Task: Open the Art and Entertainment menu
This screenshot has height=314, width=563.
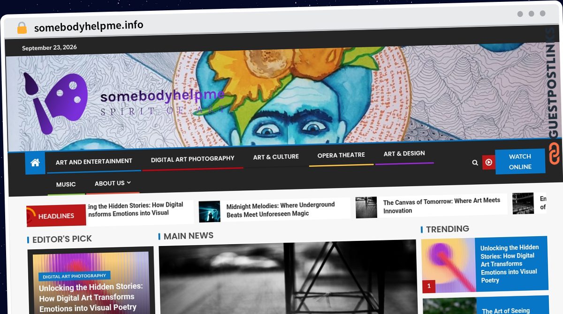Action: [x=94, y=162]
